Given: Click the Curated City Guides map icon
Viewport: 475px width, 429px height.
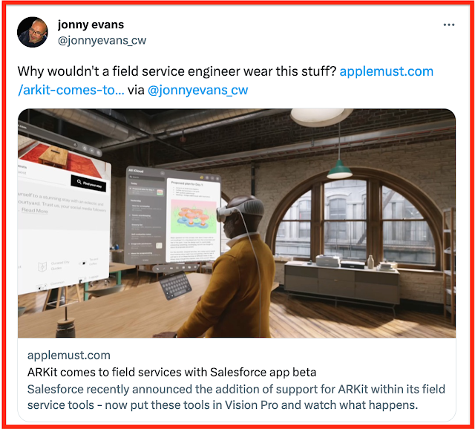Looking at the screenshot, I should tap(42, 267).
